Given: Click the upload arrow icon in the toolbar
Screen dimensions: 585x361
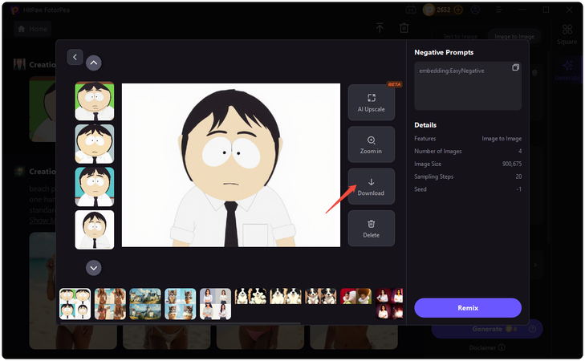Looking at the screenshot, I should pos(380,27).
